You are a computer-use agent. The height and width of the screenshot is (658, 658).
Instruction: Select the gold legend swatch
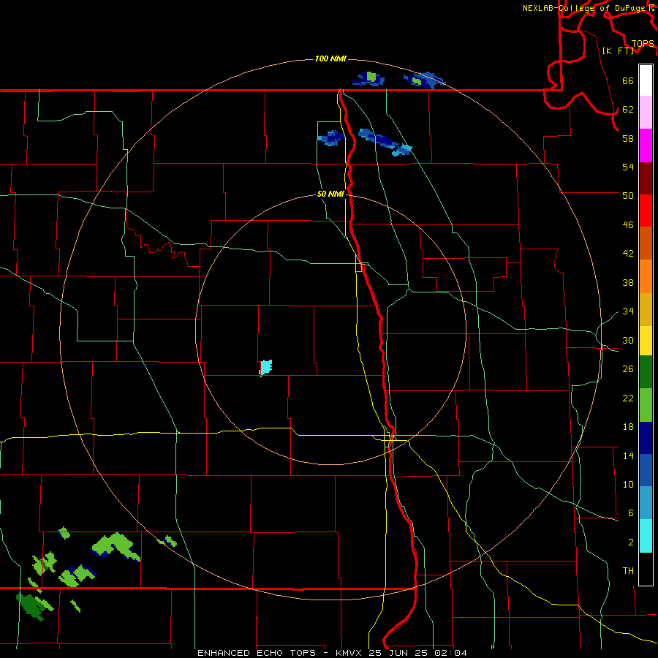pyautogui.click(x=646, y=310)
